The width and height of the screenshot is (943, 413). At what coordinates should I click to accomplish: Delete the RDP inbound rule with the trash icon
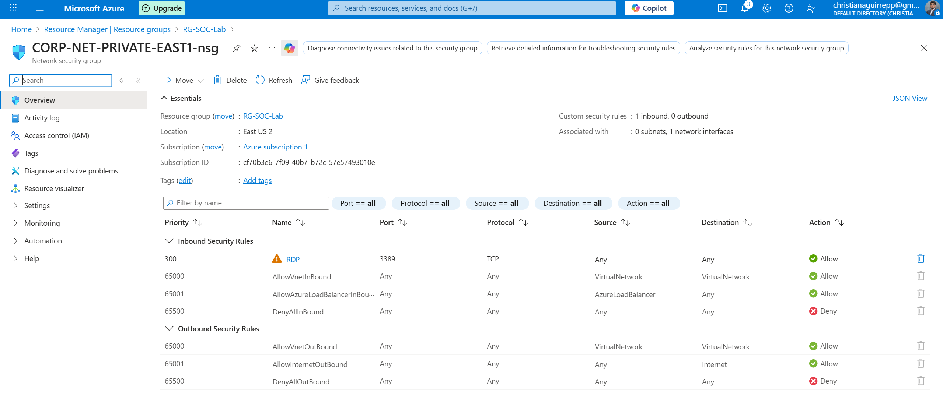(x=921, y=258)
